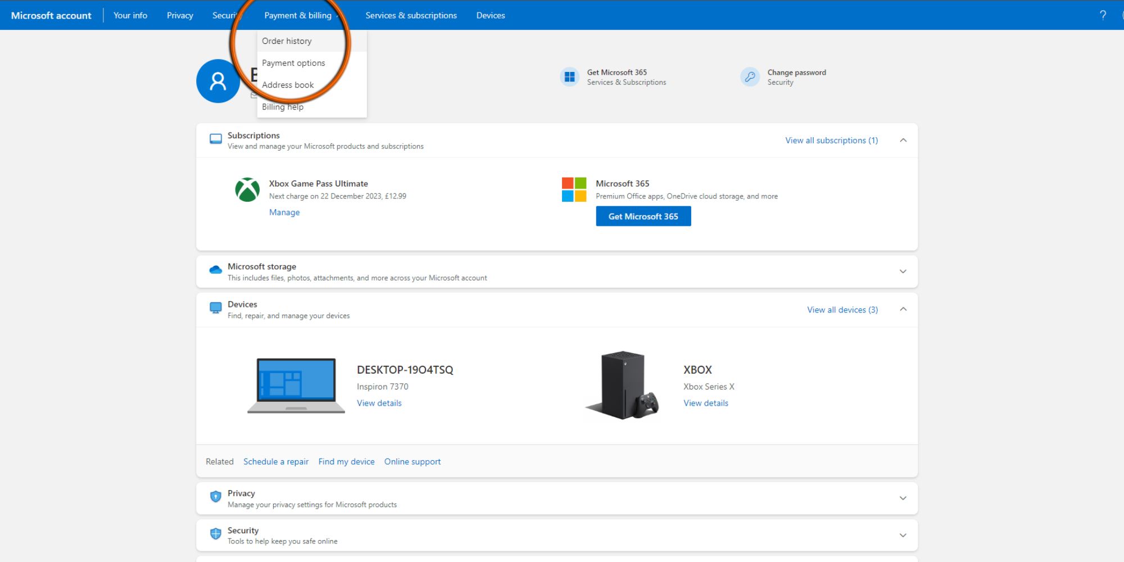Click the Microsoft account title
This screenshot has height=562, width=1124.
click(51, 15)
